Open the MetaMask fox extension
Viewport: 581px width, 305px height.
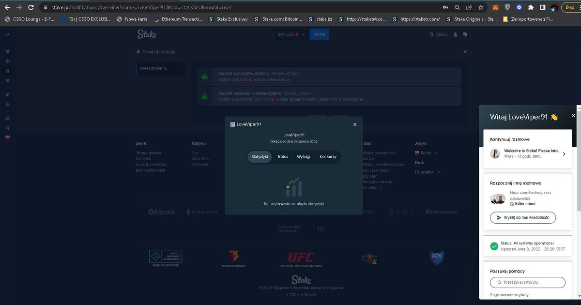[495, 8]
